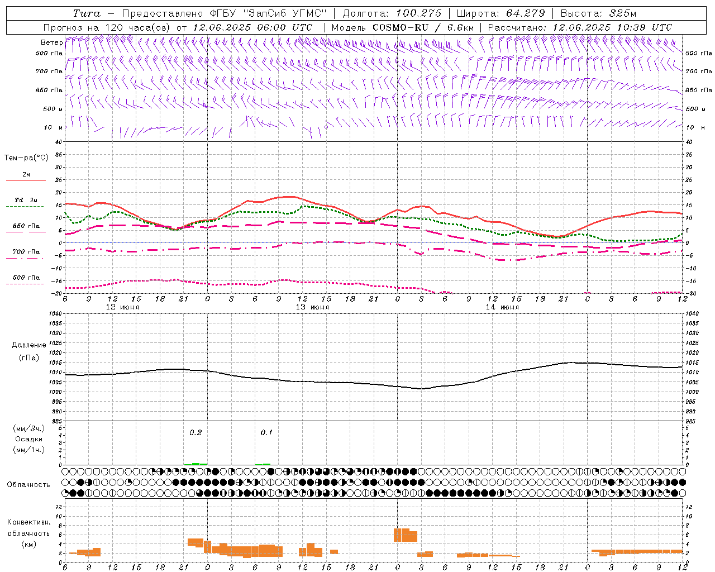This screenshot has width=715, height=572.
Task: Click the "(гПа)" pressure unit label
Action: point(28,358)
